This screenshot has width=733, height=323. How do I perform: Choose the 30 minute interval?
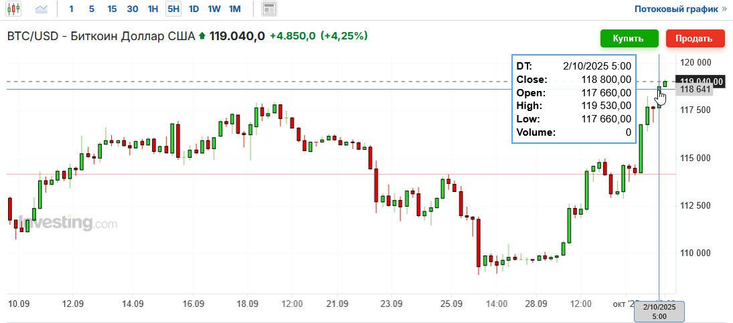(x=133, y=9)
